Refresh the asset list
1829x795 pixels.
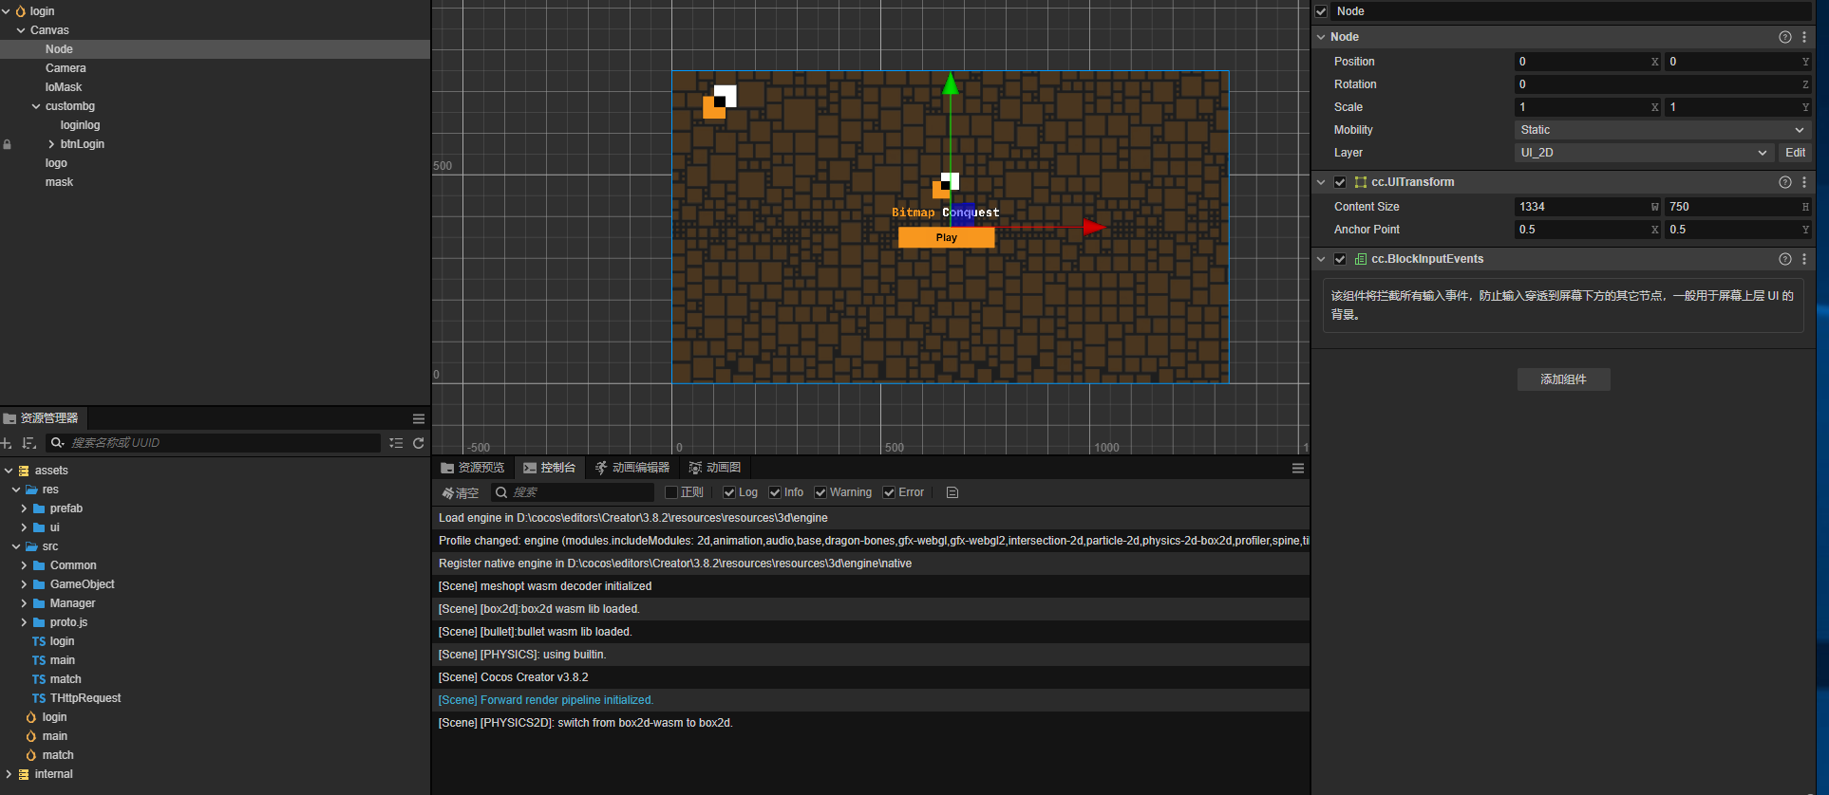(x=418, y=443)
